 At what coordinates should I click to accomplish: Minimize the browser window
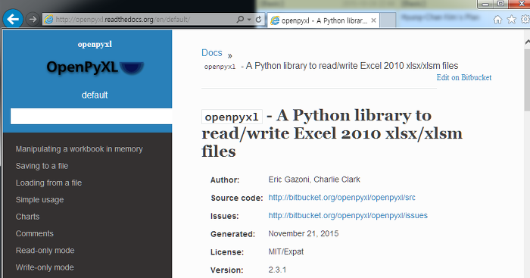(x=486, y=4)
